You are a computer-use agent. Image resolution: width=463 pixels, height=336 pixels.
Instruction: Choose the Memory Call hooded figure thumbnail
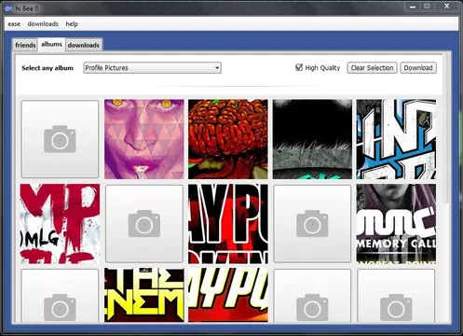click(396, 224)
